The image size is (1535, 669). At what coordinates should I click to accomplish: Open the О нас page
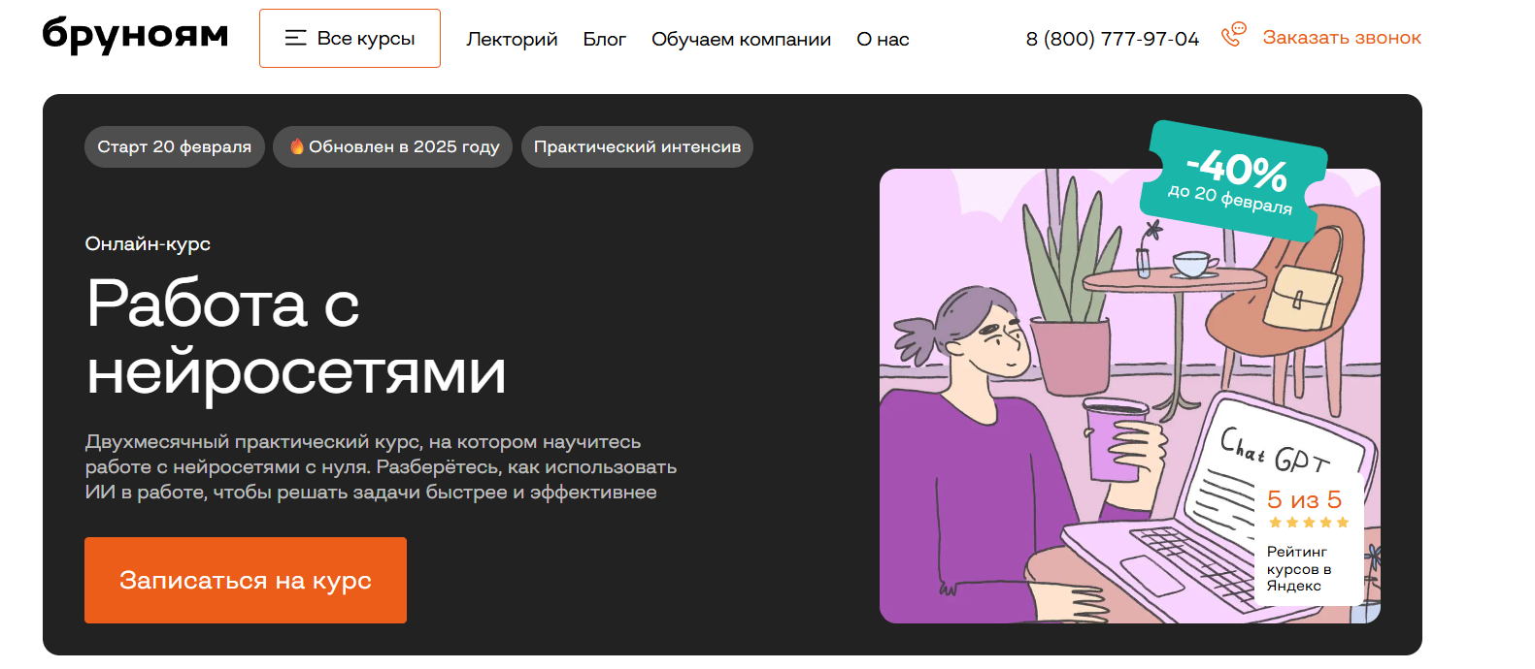tap(883, 39)
